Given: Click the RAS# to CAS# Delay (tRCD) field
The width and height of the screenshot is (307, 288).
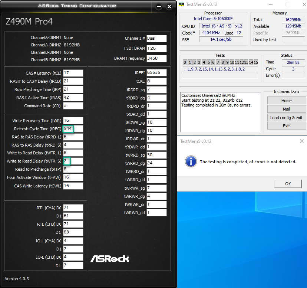Looking at the screenshot, I should tap(73, 81).
